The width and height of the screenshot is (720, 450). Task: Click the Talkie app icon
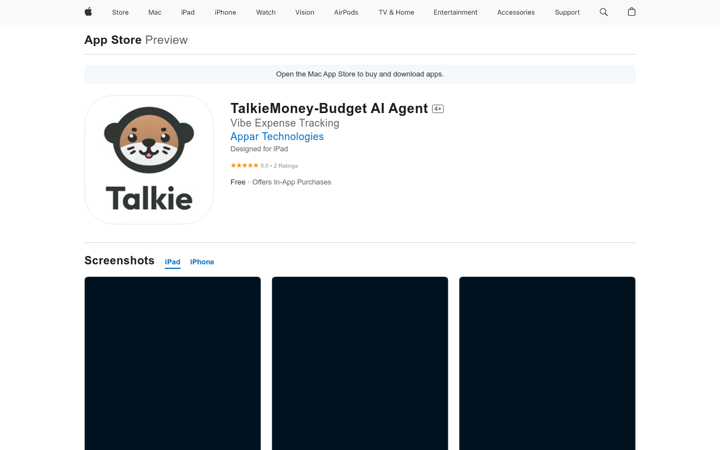pos(149,160)
